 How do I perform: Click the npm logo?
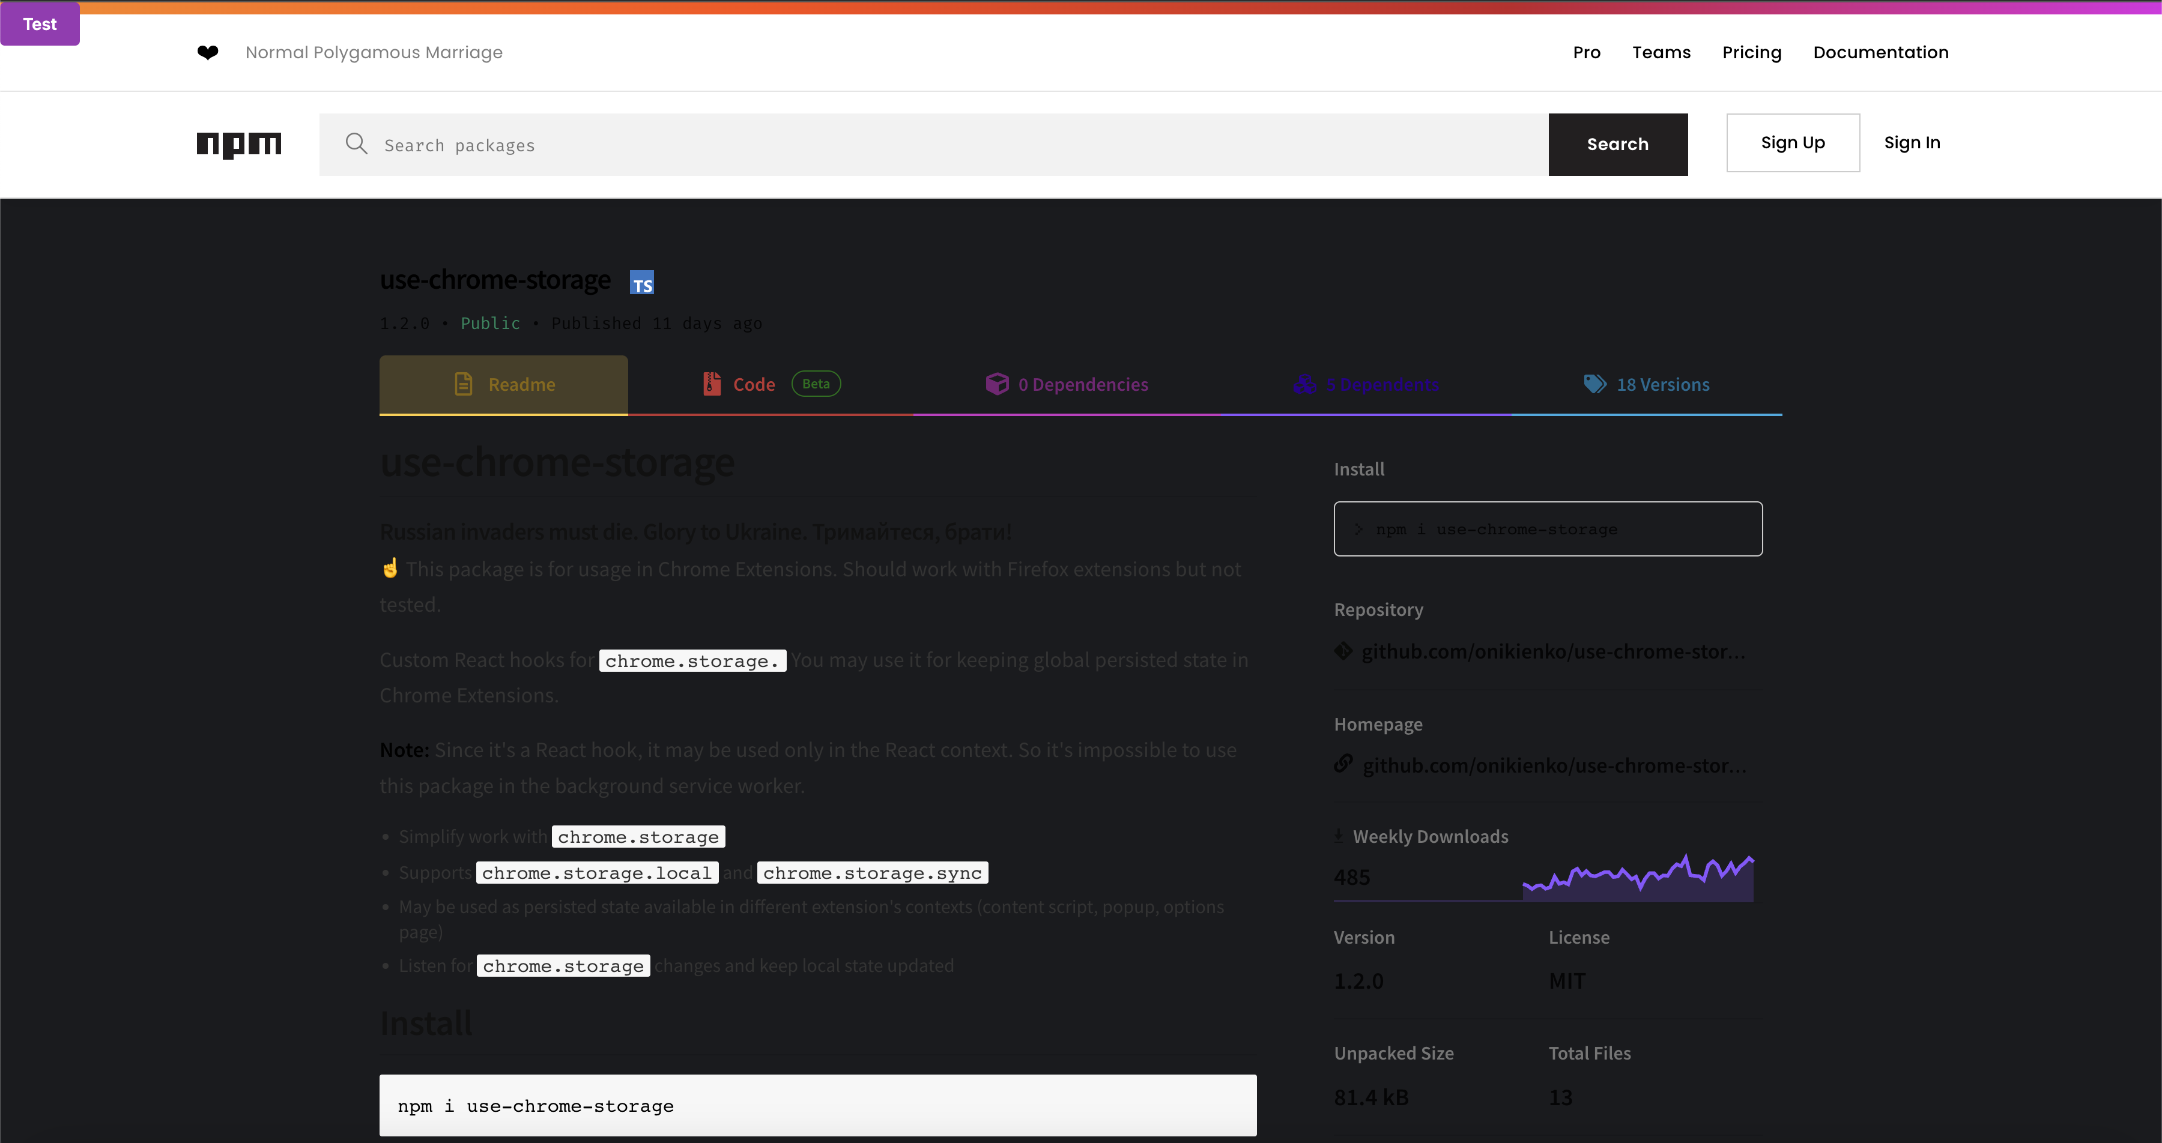(238, 144)
